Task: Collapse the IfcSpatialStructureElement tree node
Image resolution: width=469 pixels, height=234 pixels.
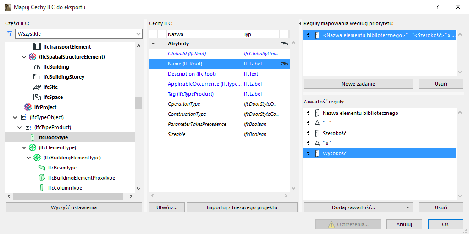Action: coord(24,57)
